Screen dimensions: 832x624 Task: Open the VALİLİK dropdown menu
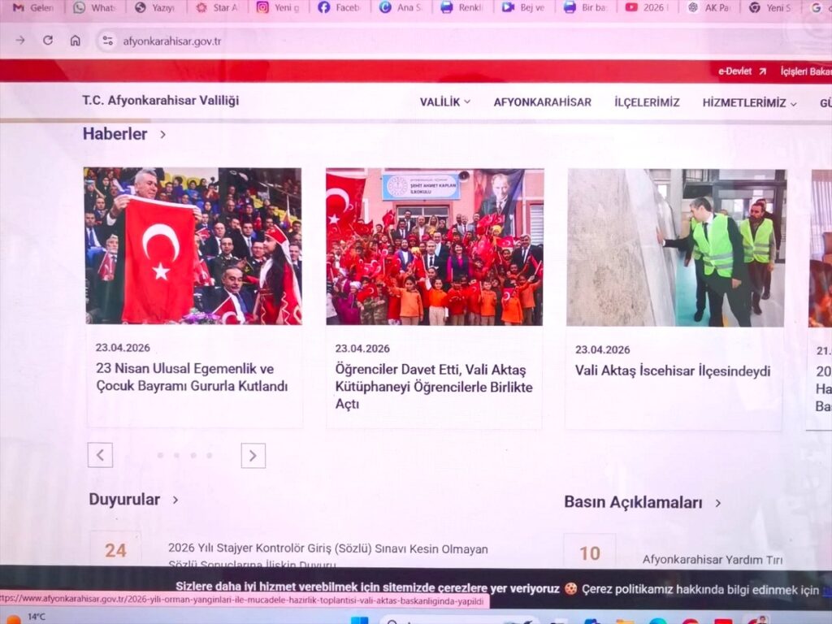(442, 102)
